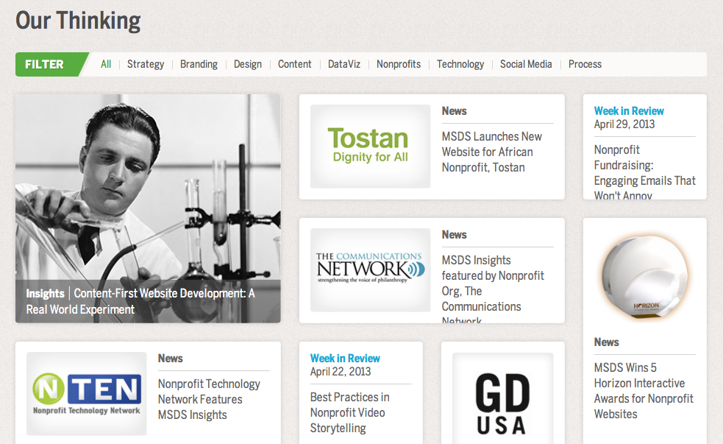Select the All filter option
The image size is (723, 444).
(106, 64)
